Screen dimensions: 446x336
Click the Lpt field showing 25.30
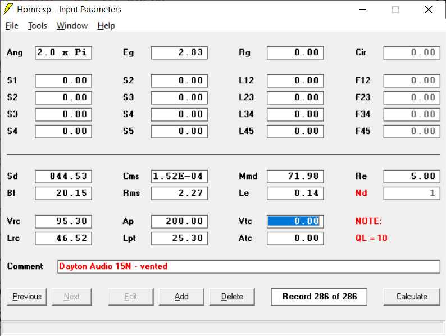click(x=179, y=238)
